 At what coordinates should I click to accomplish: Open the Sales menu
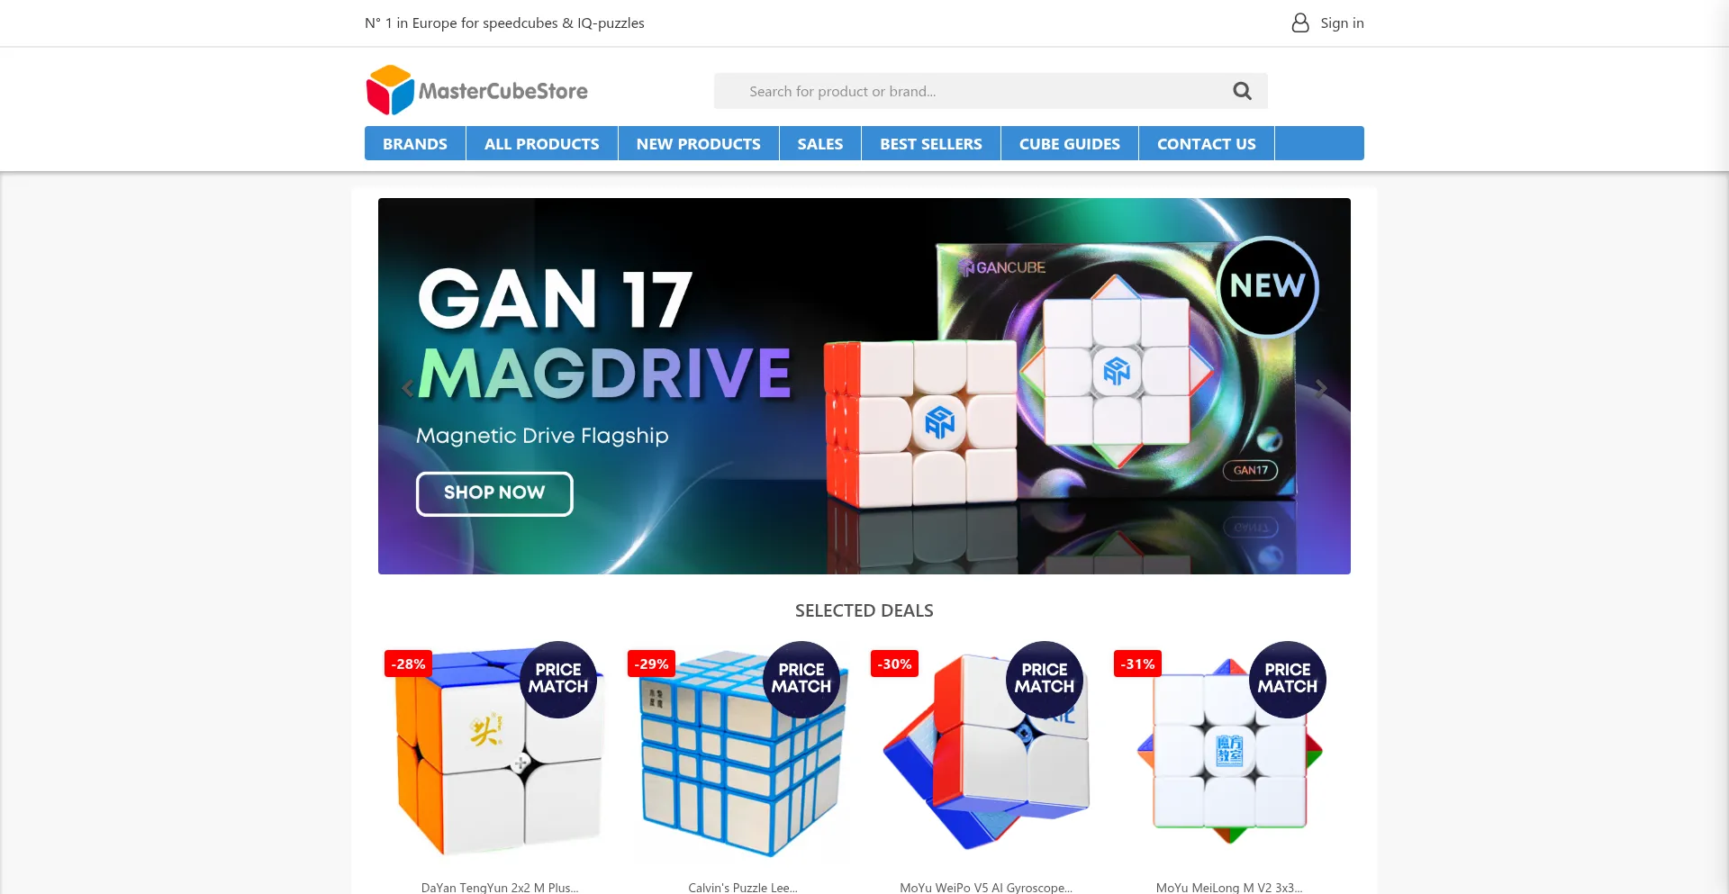(x=820, y=143)
